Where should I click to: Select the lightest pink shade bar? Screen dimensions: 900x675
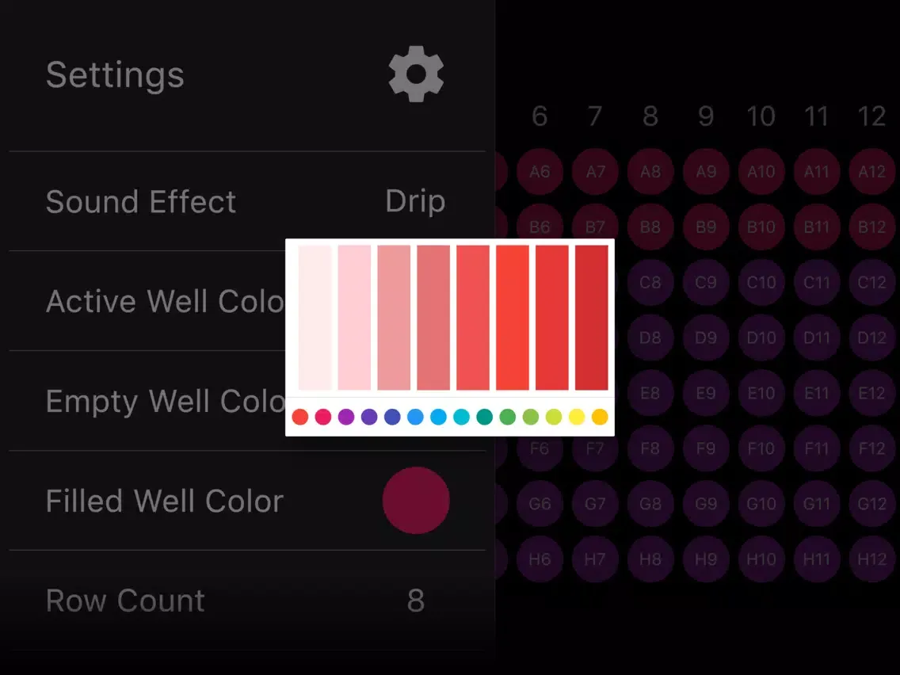[x=315, y=318]
